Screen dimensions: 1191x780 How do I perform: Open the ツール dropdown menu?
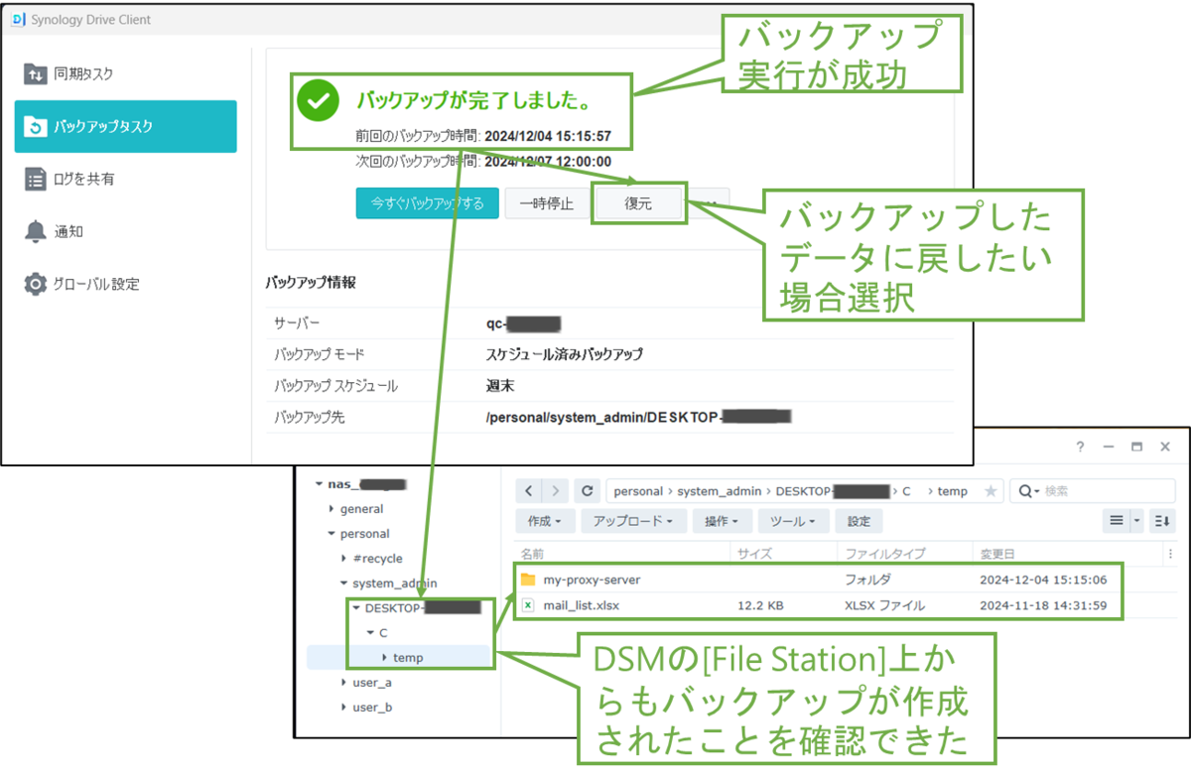pos(795,521)
